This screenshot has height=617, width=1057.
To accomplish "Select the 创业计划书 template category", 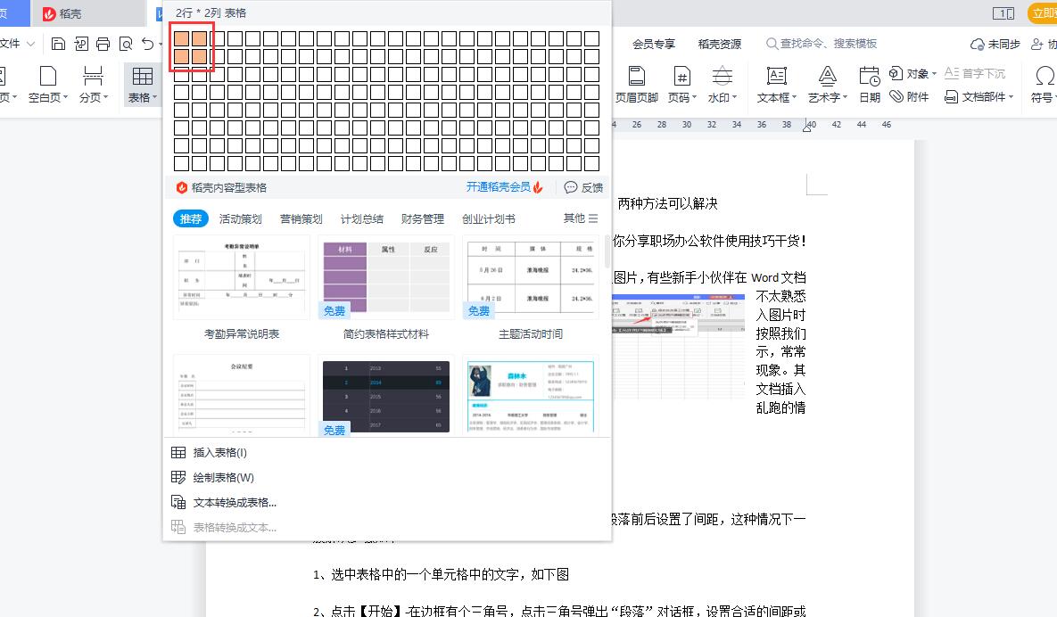I will 489,219.
